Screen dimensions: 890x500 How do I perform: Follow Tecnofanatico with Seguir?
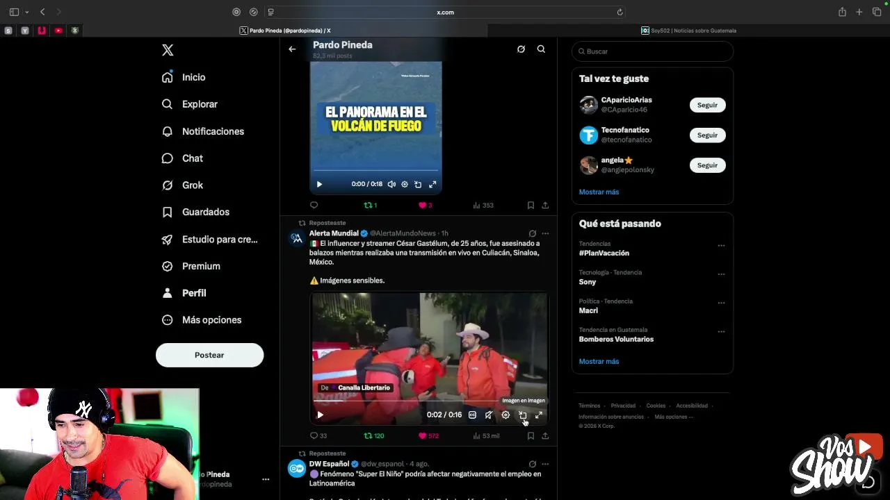[x=707, y=135]
